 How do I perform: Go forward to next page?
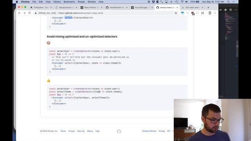pos(24,13)
